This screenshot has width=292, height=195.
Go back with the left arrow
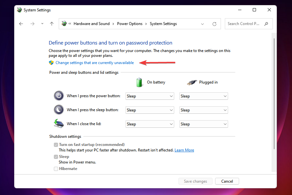21,24
